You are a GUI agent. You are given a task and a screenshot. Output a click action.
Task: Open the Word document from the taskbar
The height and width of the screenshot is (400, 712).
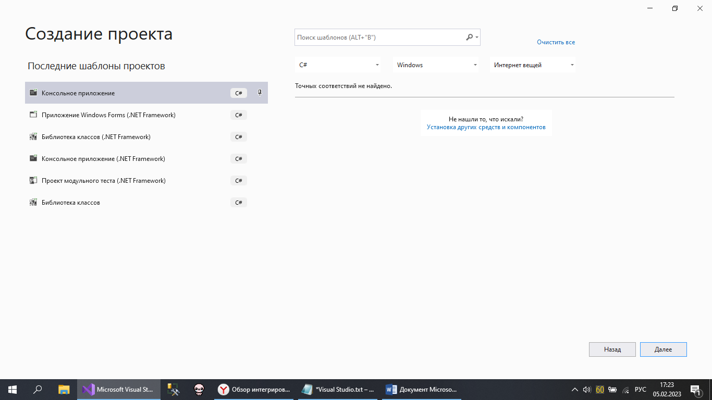click(x=421, y=390)
